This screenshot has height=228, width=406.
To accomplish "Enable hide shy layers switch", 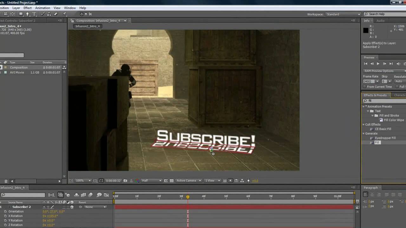I will point(76,195).
